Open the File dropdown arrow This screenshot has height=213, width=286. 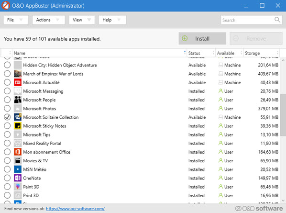(21, 20)
